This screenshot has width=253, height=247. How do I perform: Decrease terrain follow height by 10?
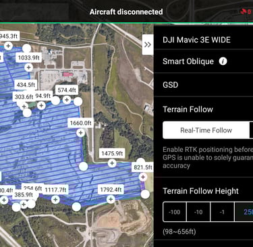click(x=198, y=212)
